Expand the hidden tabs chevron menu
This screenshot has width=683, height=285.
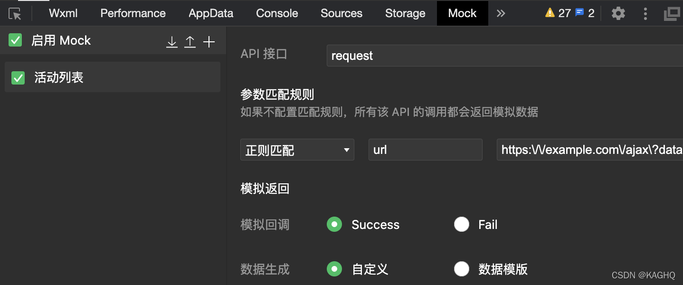point(501,13)
